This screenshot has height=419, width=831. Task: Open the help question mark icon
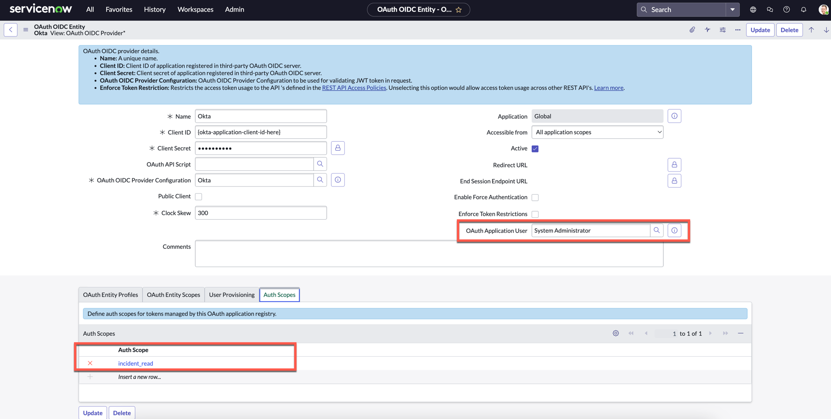787,9
